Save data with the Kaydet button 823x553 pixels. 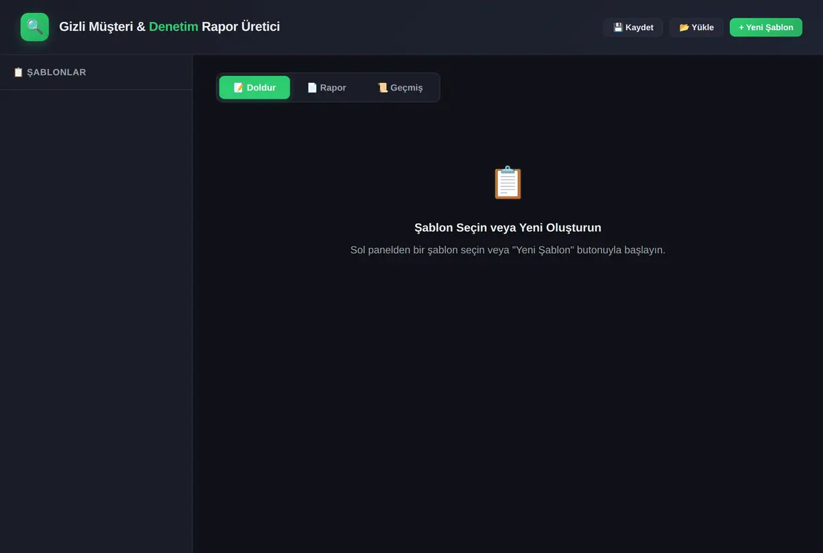click(633, 27)
